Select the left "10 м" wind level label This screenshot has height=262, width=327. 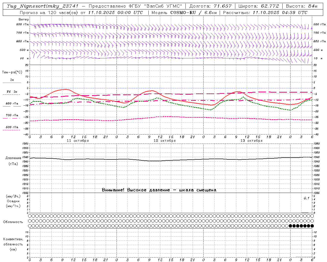coord(24,58)
